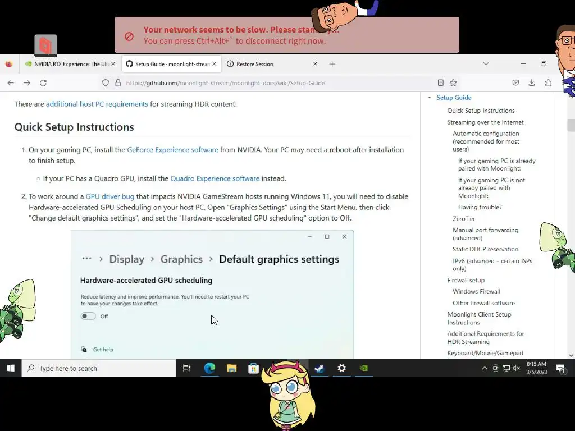Go to Static DHCP reservation entry
This screenshot has width=575, height=431.
coord(485,249)
